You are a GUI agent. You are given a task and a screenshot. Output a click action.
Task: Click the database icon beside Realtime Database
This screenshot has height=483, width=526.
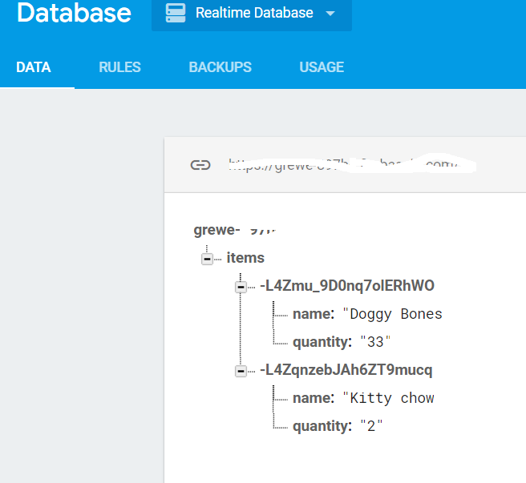point(174,13)
